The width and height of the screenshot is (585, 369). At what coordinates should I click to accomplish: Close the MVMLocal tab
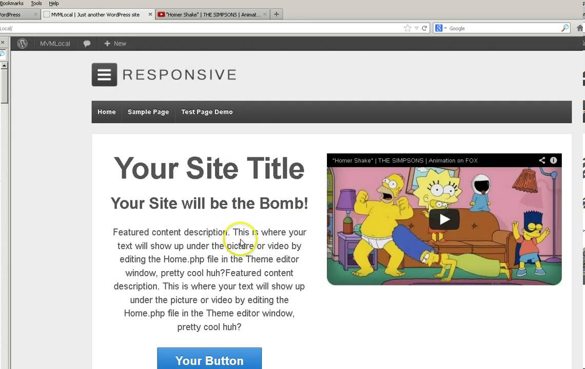pos(150,14)
